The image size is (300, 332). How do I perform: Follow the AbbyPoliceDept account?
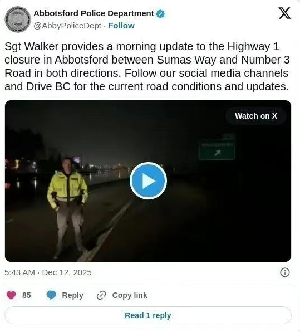[x=121, y=26]
